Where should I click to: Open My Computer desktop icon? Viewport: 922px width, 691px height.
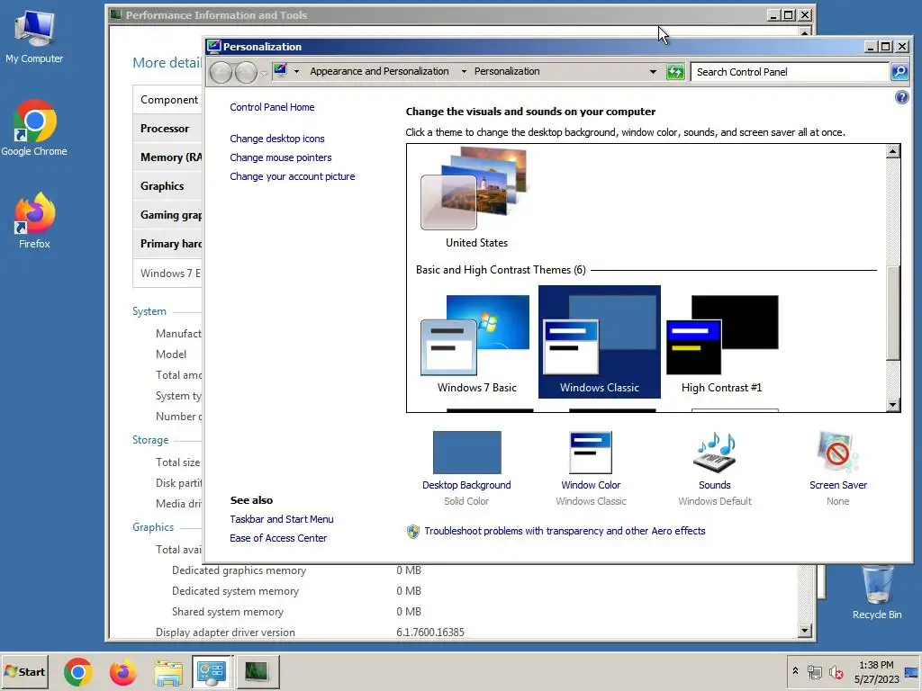pyautogui.click(x=34, y=36)
